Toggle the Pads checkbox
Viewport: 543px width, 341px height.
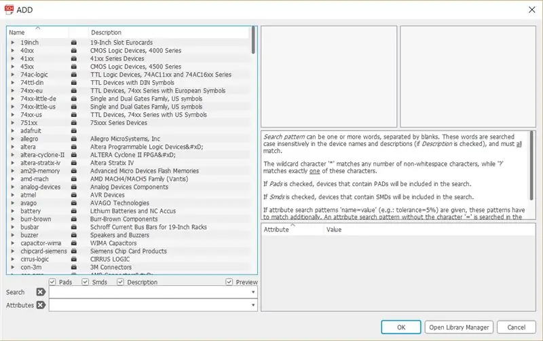(52, 282)
